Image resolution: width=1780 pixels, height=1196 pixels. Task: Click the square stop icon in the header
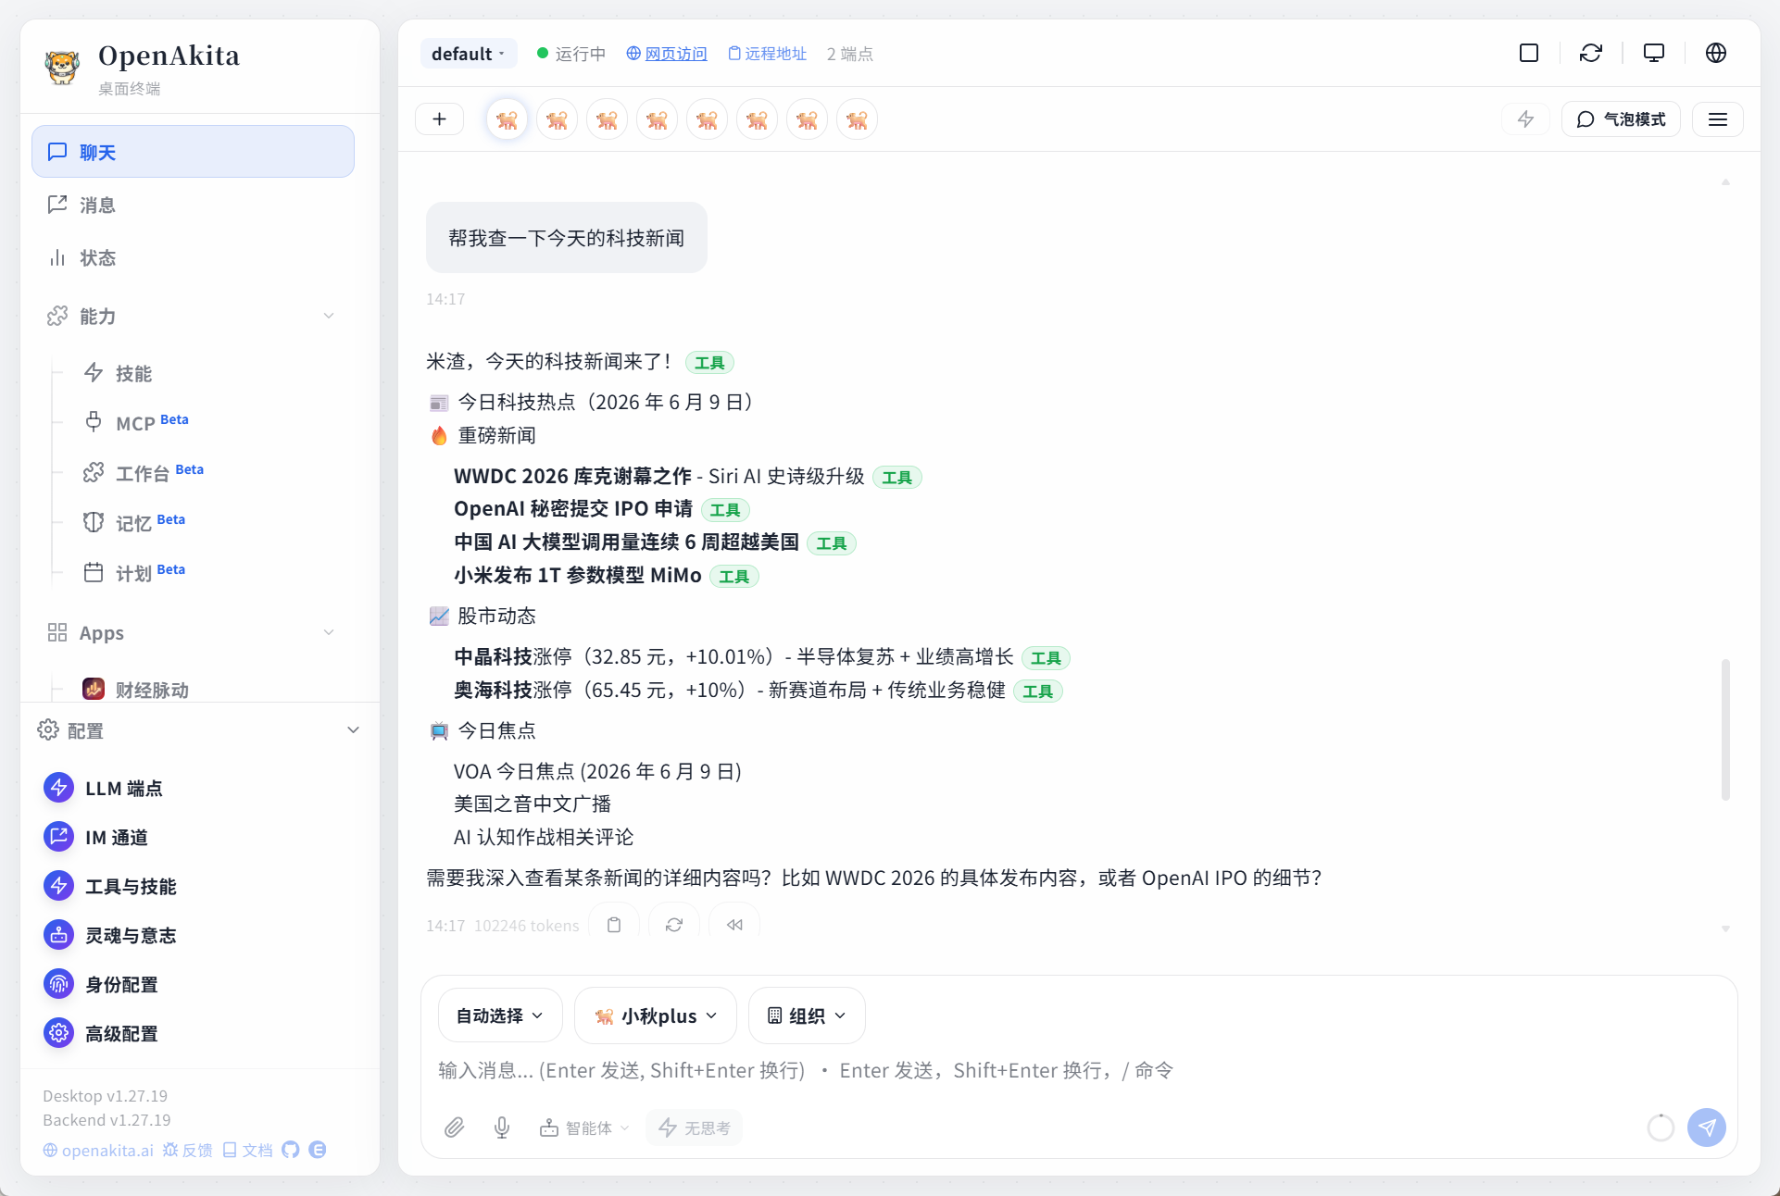(1529, 53)
